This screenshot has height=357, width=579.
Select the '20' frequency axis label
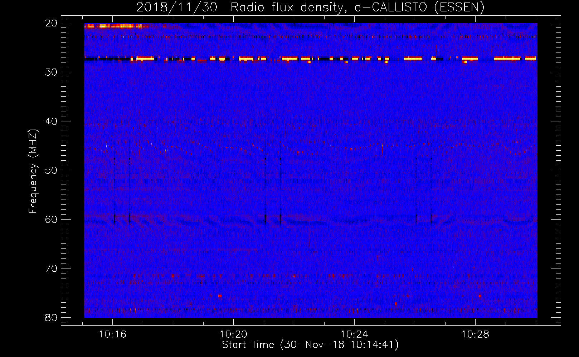tap(51, 23)
